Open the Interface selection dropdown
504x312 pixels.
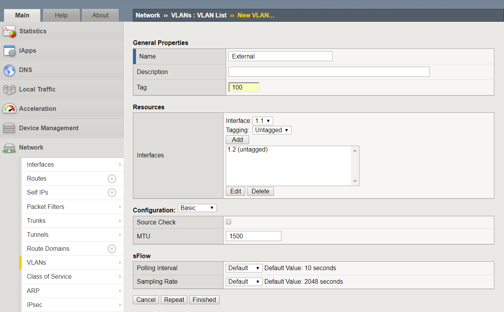263,121
